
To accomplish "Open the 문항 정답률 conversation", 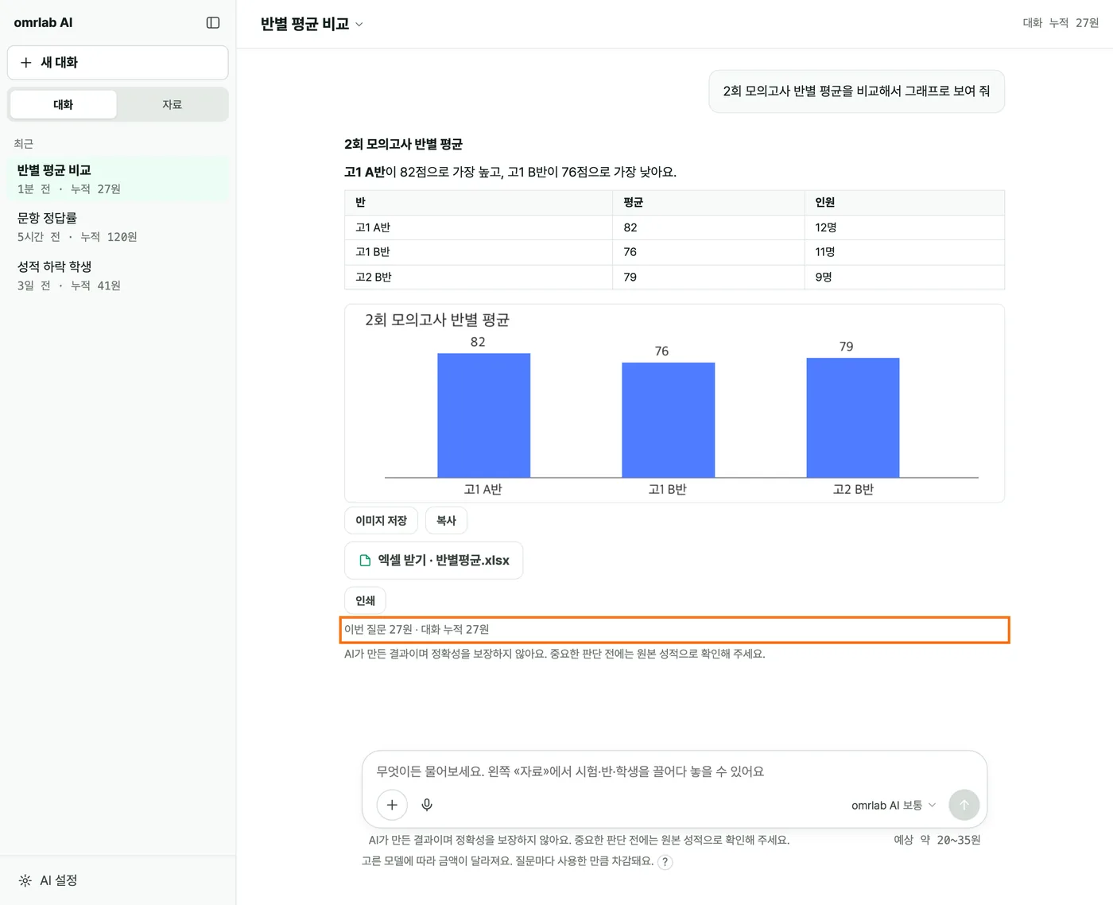I will 118,227.
